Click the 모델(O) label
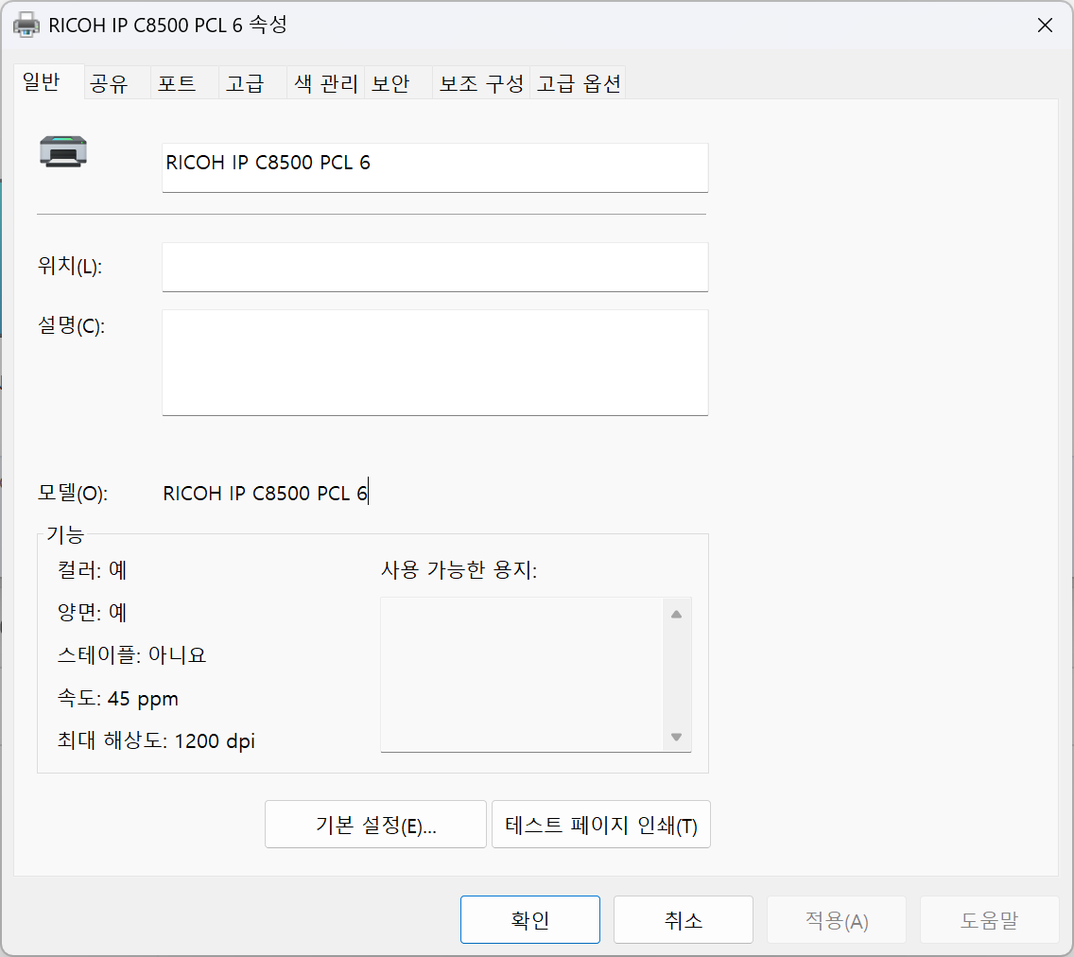The image size is (1074, 957). click(x=73, y=493)
